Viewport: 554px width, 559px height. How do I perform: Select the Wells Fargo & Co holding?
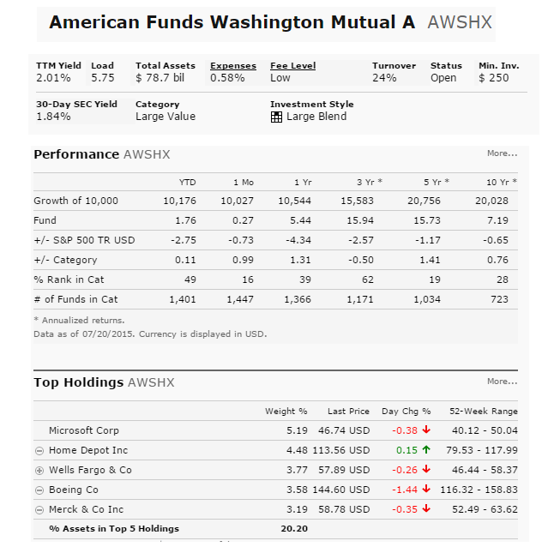click(x=90, y=470)
